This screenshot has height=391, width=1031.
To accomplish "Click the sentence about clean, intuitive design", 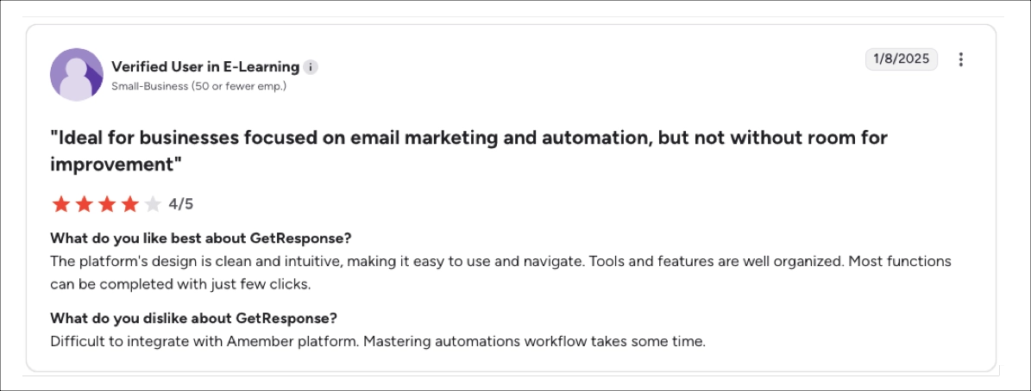I will click(x=317, y=260).
